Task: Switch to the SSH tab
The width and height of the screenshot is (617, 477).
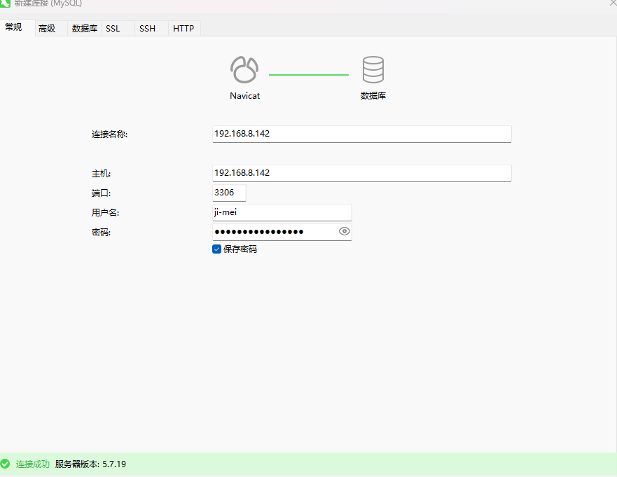Action: (151, 28)
